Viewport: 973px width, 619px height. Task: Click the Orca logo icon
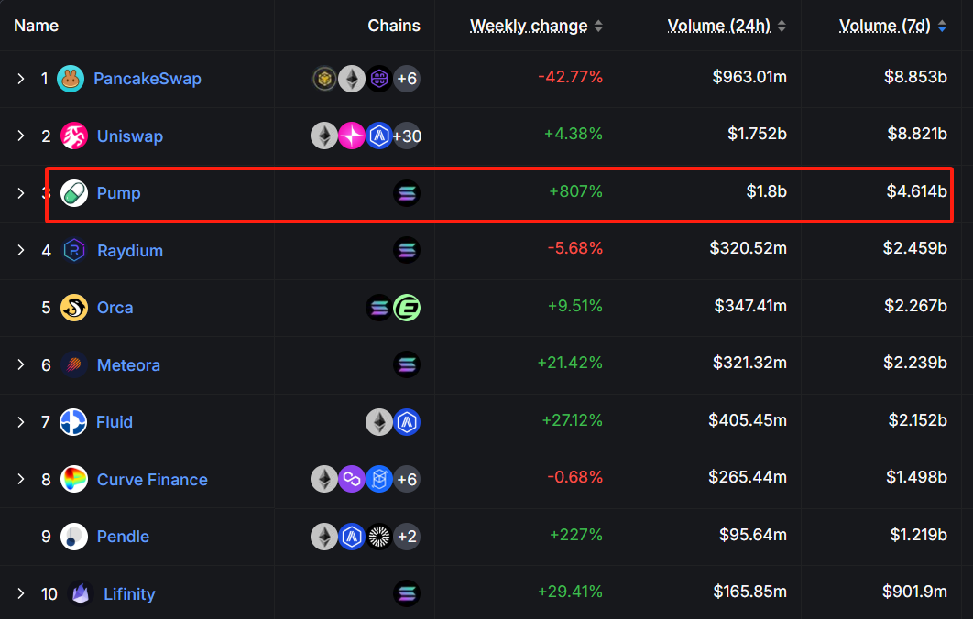pos(74,308)
